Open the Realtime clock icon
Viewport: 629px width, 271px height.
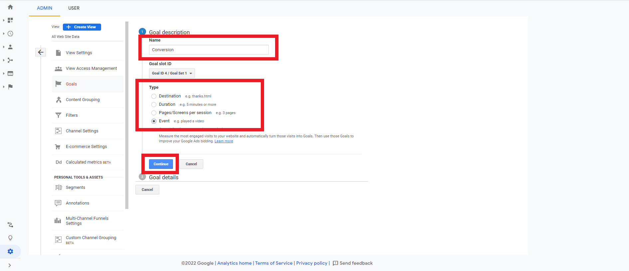tap(10, 34)
